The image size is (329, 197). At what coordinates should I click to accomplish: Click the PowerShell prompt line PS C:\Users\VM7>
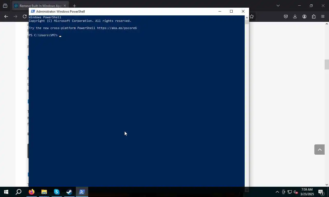(x=43, y=35)
